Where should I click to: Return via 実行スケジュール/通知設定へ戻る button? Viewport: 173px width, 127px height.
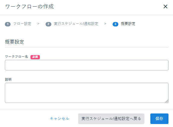[111, 119]
